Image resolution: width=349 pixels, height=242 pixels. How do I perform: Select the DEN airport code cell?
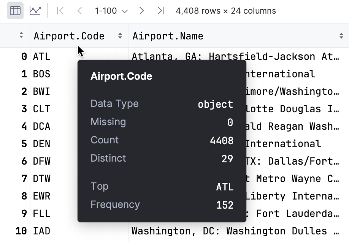41,144
